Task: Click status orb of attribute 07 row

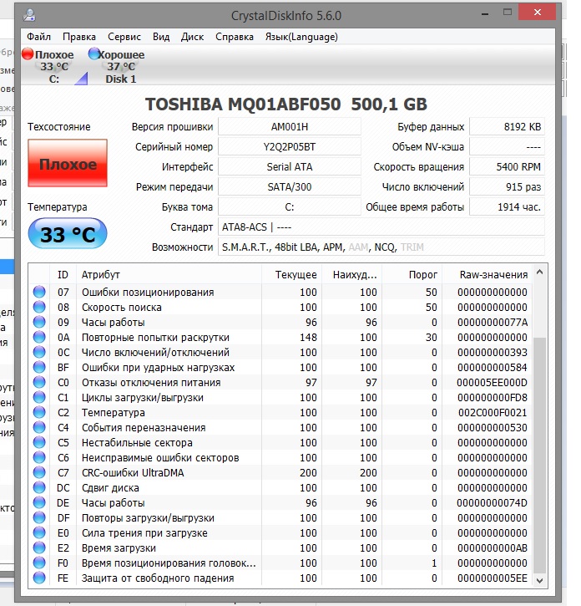Action: coord(39,293)
